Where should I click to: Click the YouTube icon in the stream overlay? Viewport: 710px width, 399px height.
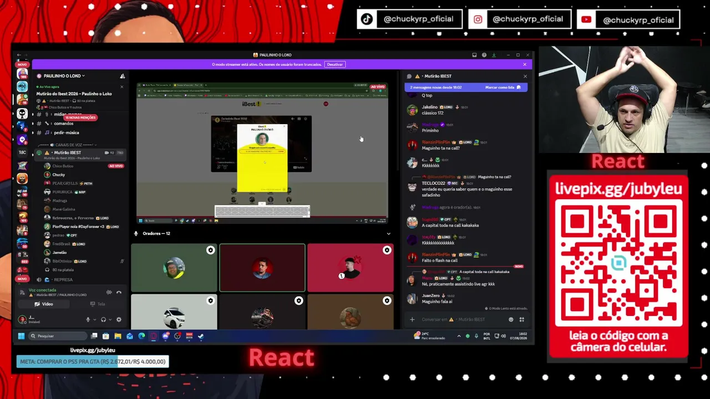pyautogui.click(x=586, y=19)
